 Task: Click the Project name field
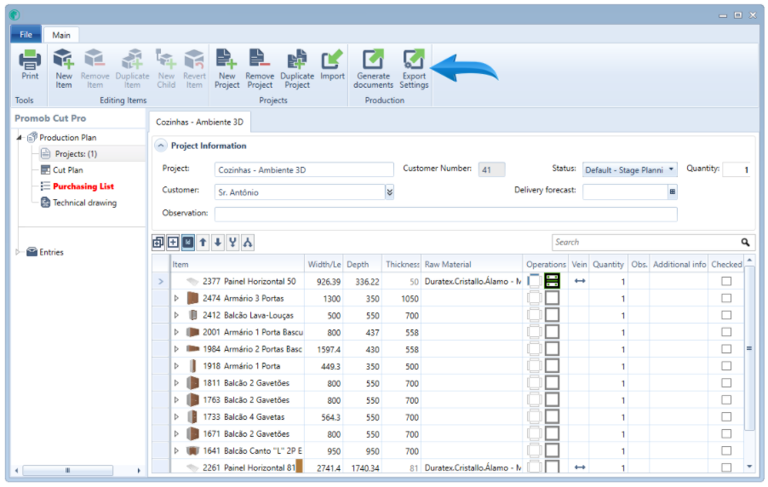pyautogui.click(x=304, y=169)
